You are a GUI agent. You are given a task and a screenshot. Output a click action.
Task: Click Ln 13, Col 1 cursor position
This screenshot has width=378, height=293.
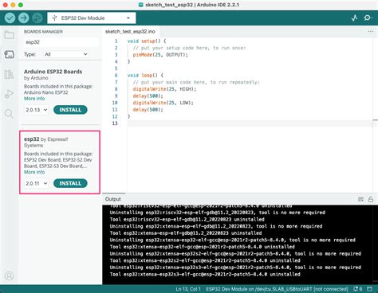tap(188, 289)
